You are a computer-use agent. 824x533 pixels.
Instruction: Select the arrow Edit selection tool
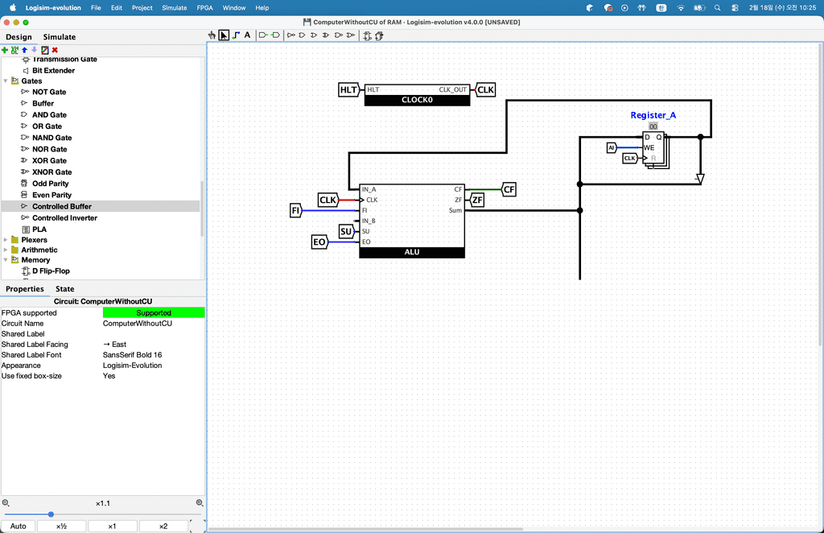coord(224,35)
